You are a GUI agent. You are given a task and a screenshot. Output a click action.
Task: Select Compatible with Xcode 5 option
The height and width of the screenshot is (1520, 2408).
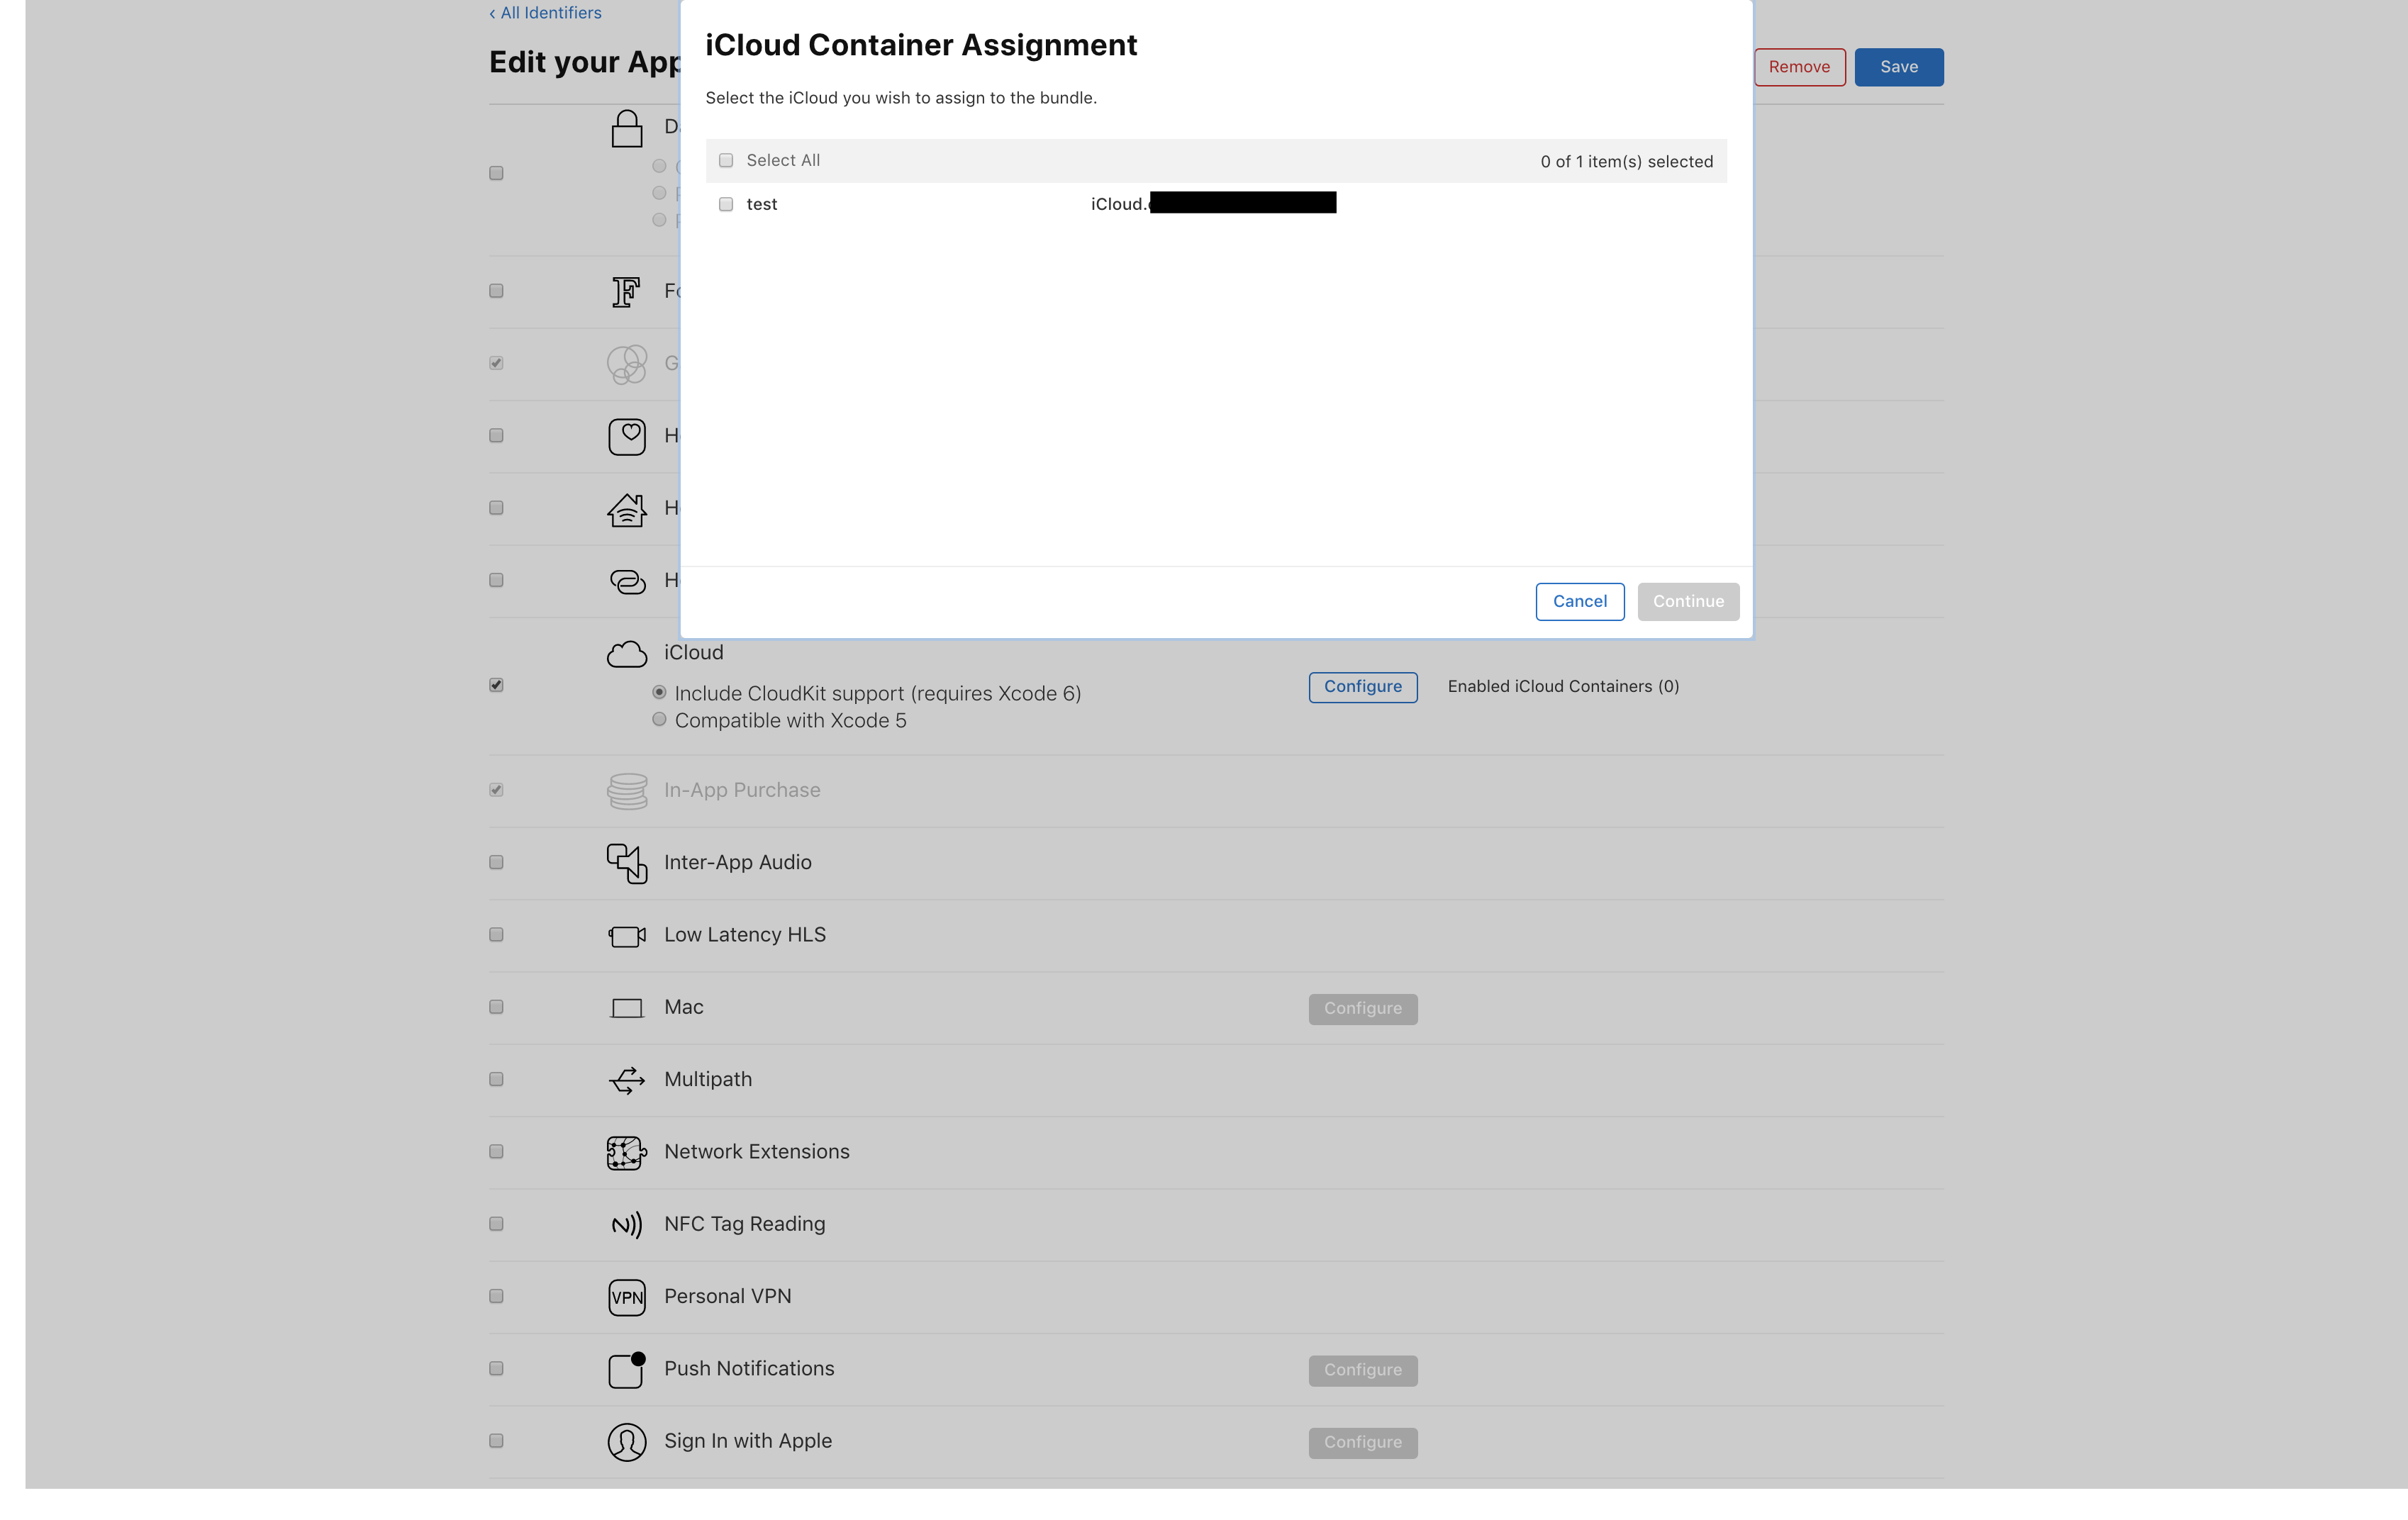659,719
